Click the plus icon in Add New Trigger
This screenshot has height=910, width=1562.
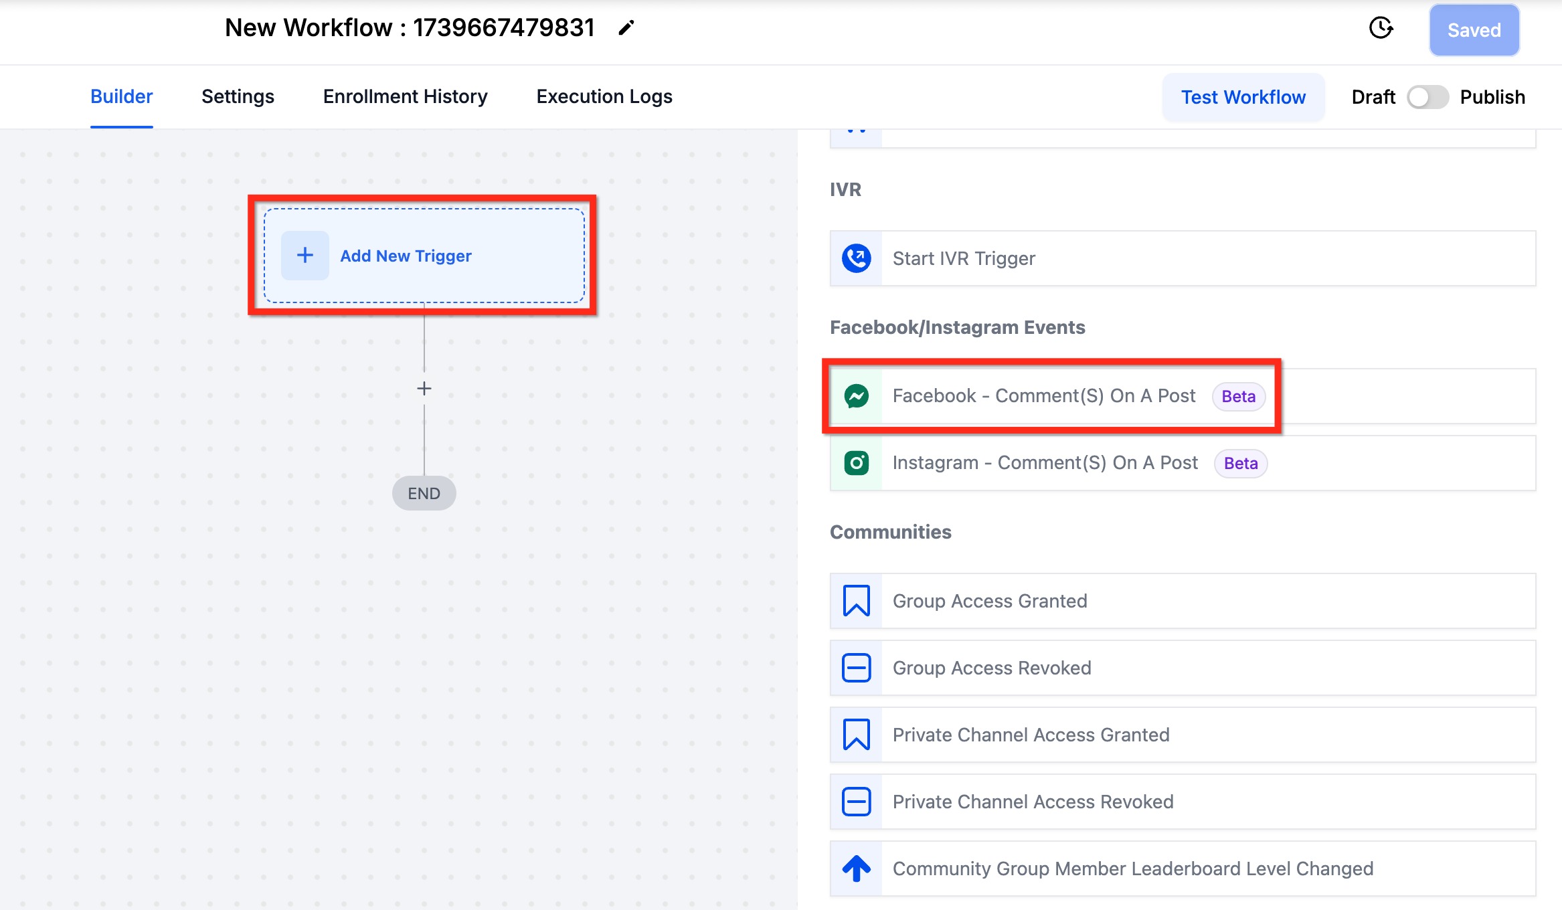pos(305,256)
